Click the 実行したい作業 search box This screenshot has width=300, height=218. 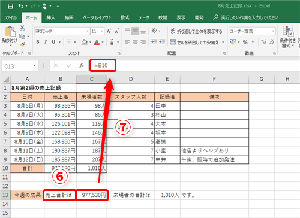coord(246,17)
